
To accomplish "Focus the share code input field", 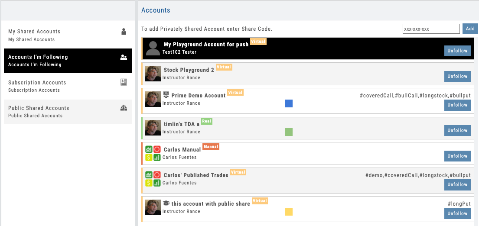I will tap(431, 29).
